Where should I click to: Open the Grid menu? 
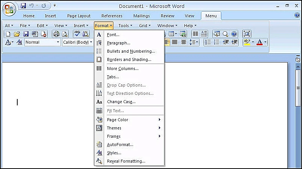tap(145, 26)
